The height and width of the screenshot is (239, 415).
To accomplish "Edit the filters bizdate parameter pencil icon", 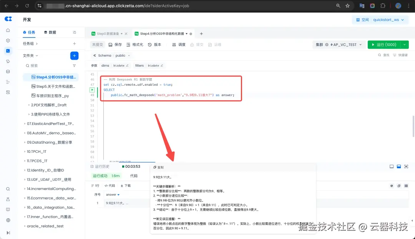I will click(162, 65).
